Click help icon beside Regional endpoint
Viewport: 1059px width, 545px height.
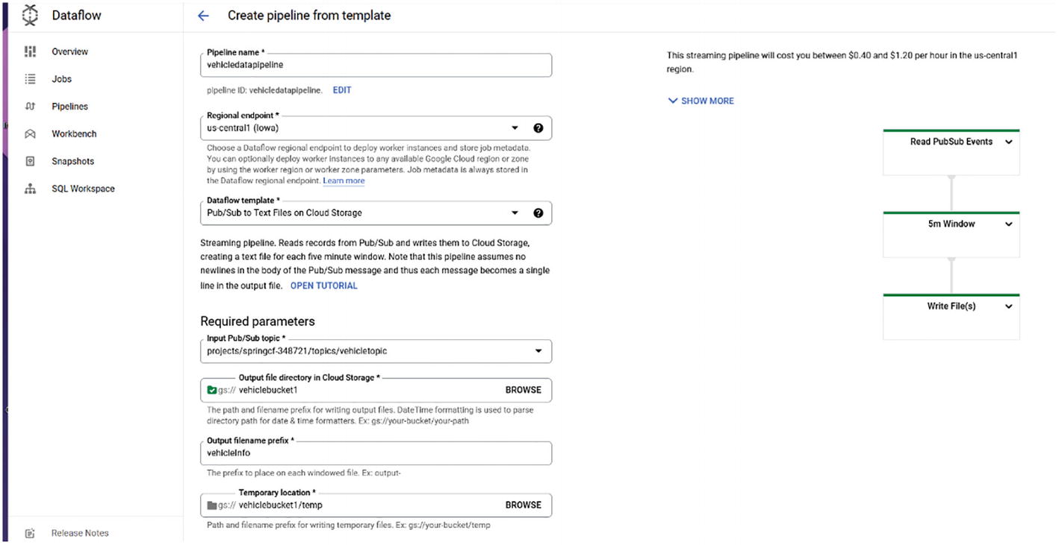[x=538, y=127]
